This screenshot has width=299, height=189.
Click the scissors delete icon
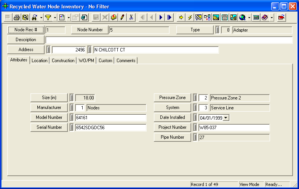pos(131,18)
